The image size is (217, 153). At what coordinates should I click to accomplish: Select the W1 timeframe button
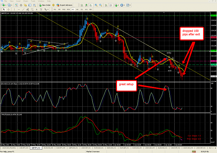point(86,9)
